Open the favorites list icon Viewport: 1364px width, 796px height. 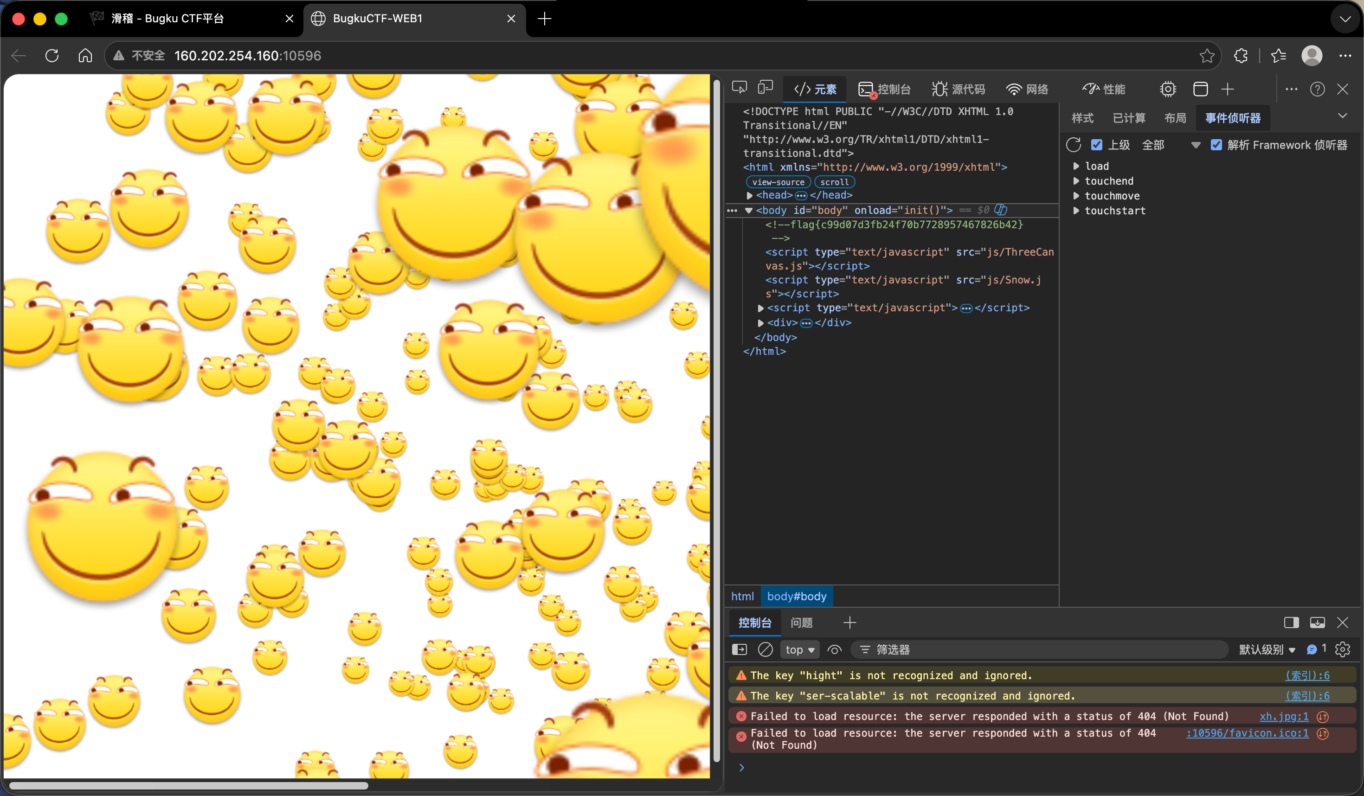1279,55
